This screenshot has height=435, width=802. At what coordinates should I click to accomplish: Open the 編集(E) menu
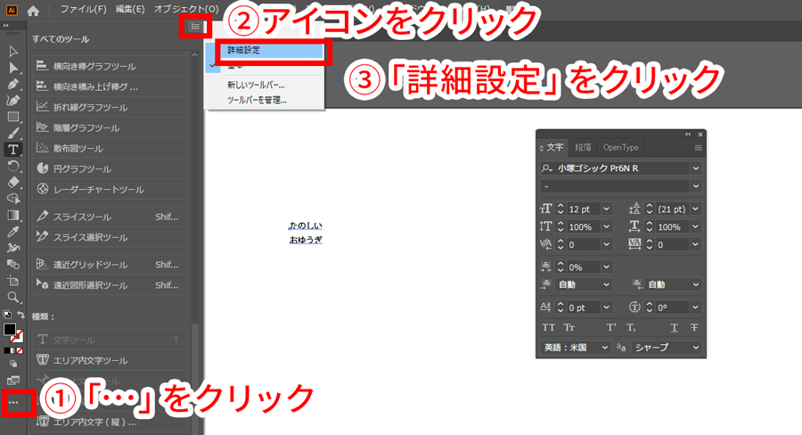130,9
